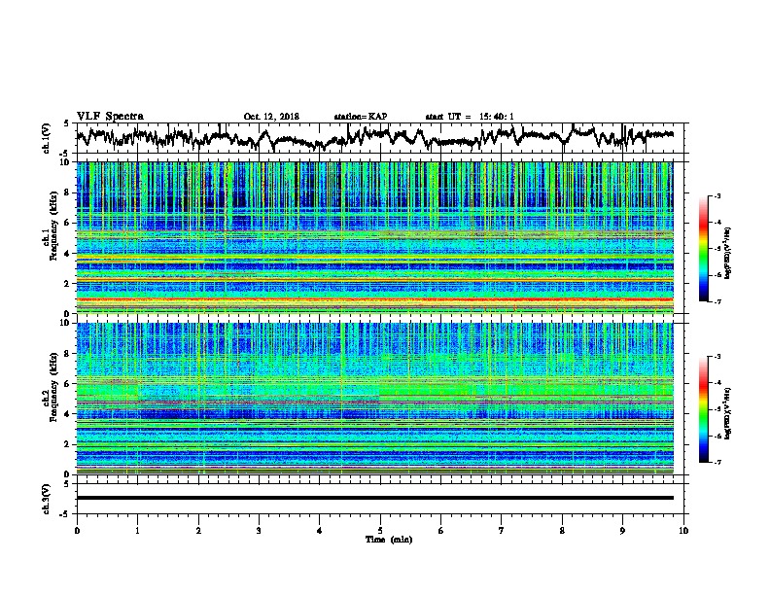Screen dimensions: 770x595
Task: Select the date text "Oct. 12, 2018"
Action: pyautogui.click(x=271, y=117)
